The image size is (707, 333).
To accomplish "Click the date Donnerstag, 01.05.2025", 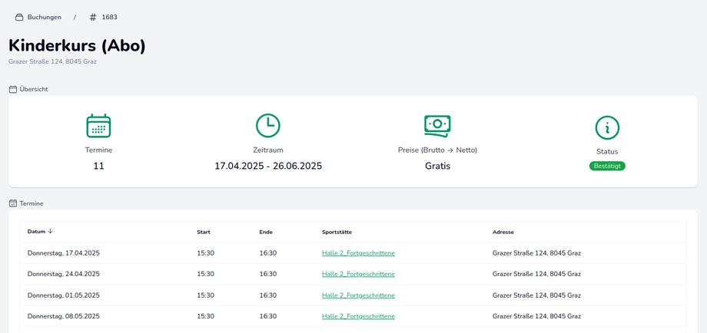I will point(64,295).
